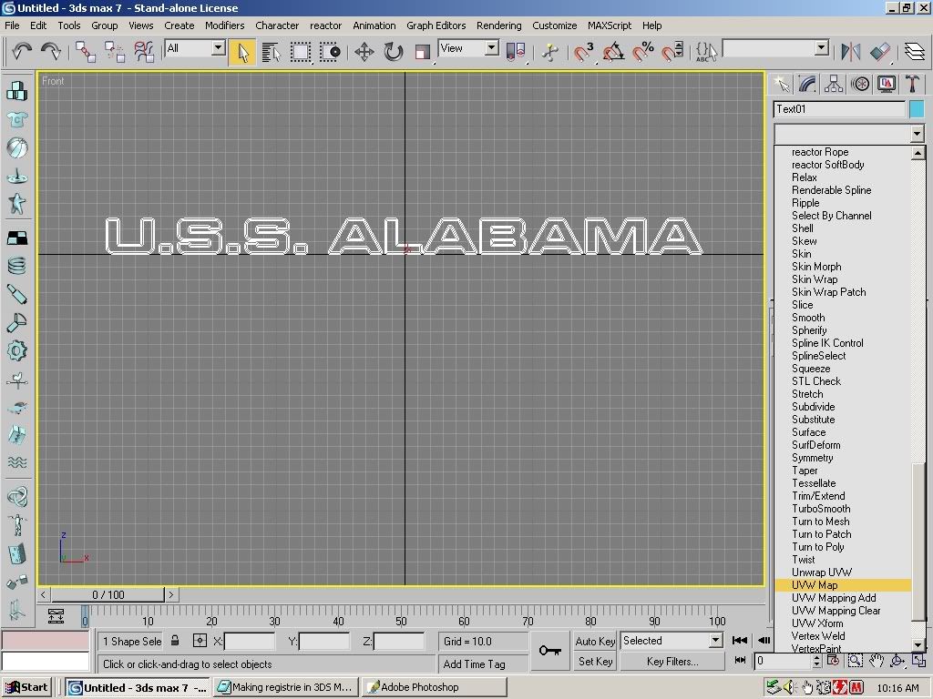This screenshot has height=699, width=933.
Task: Open the Select by Name tool
Action: tap(271, 52)
